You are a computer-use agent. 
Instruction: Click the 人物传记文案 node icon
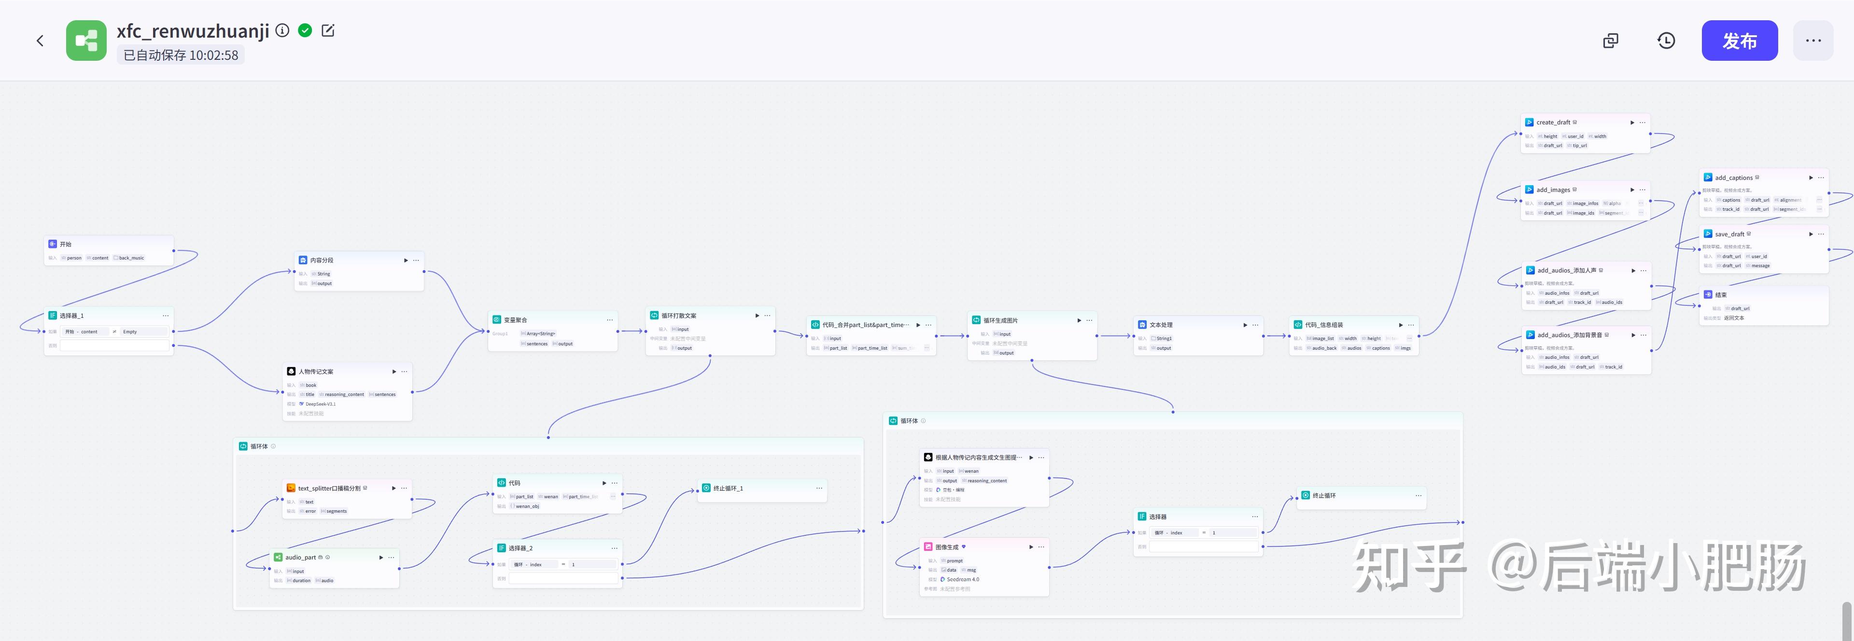[x=292, y=371]
